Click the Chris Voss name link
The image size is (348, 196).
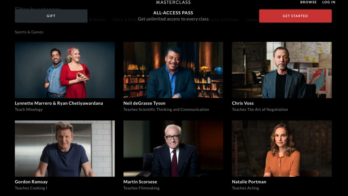tap(243, 103)
